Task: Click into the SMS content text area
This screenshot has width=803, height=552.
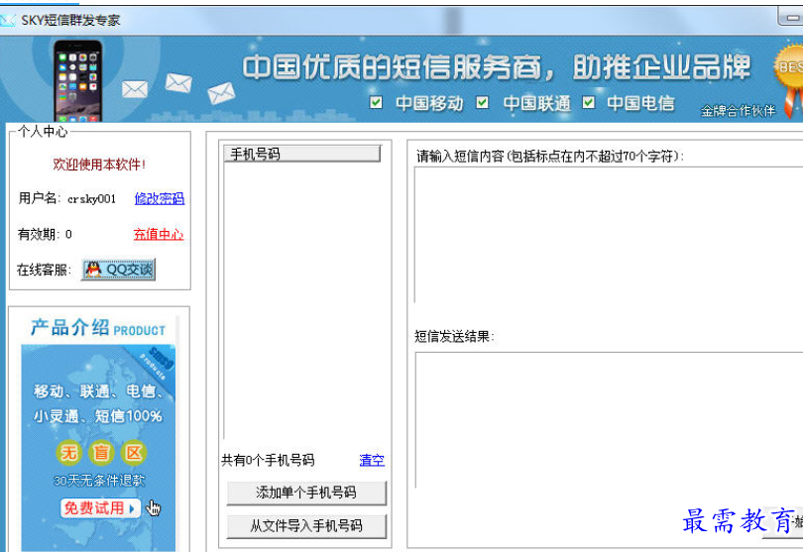Action: pos(609,235)
